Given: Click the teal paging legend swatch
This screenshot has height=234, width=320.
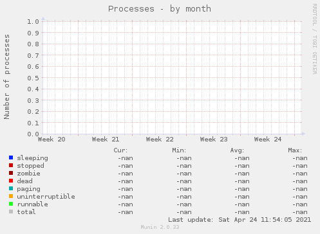Looking at the screenshot, I should point(11,188).
